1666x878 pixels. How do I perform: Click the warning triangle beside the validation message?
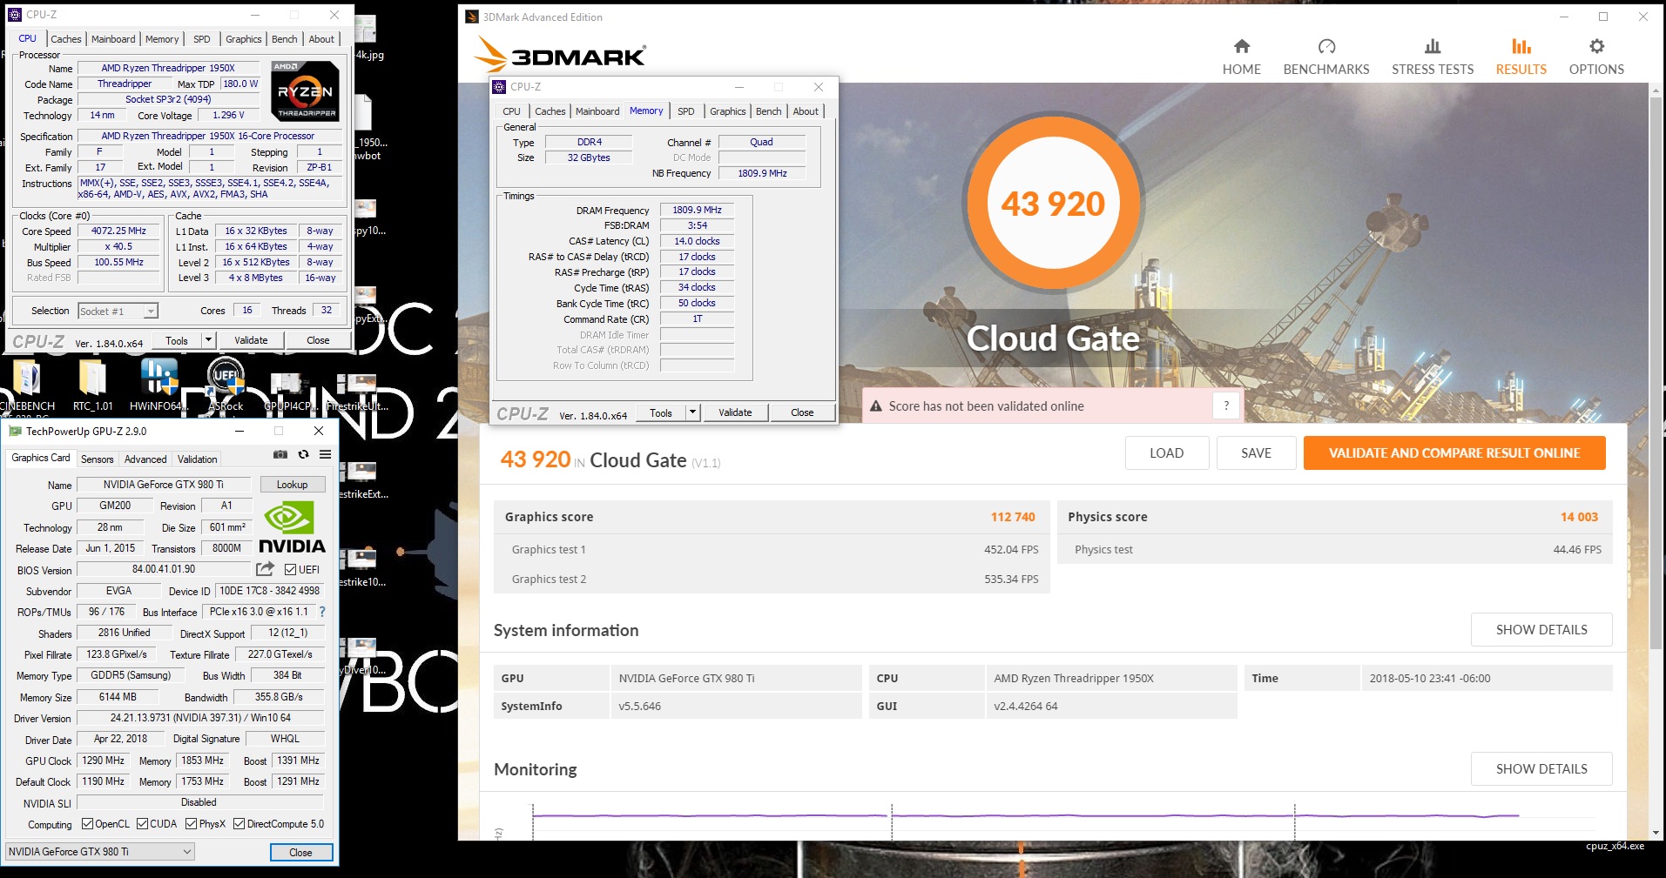(x=874, y=406)
